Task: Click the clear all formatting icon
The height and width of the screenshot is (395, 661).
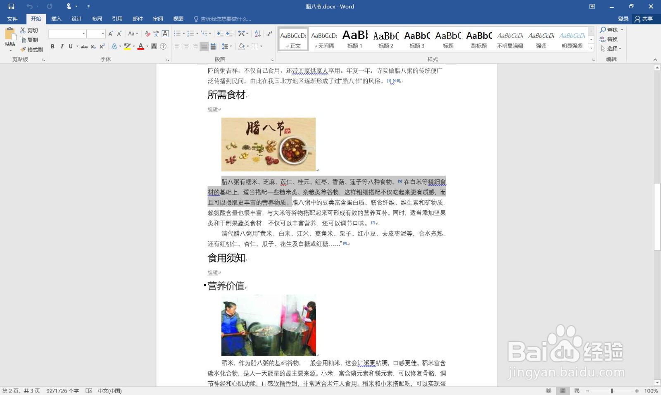Action: click(x=147, y=33)
